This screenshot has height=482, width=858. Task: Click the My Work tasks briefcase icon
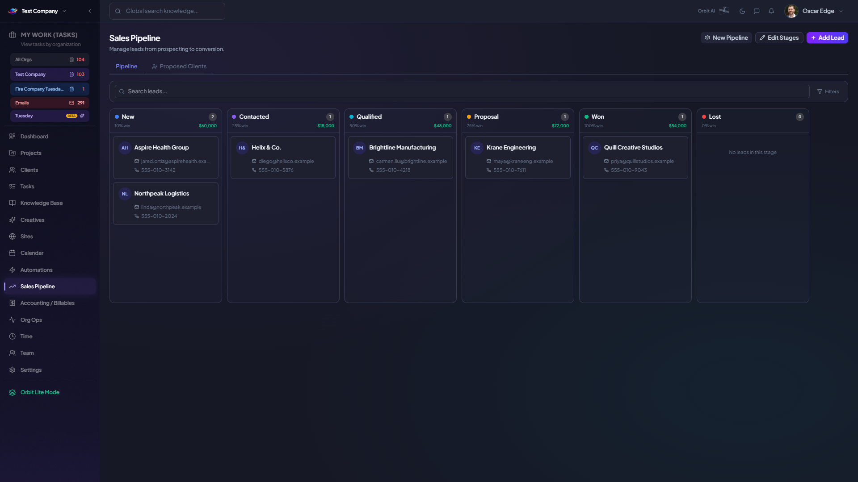point(13,35)
